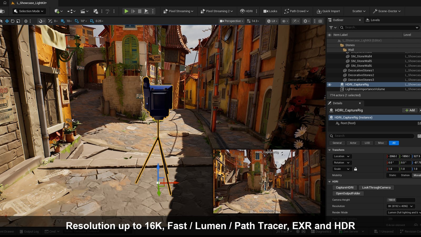The width and height of the screenshot is (421, 237).
Task: Open the add-content cube plus menu
Action: (x=58, y=11)
